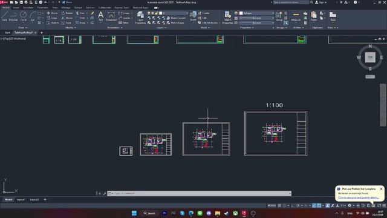Screen dimensions: 387x218
Task: Toggle ortho mode in status bar
Action: tap(293, 206)
